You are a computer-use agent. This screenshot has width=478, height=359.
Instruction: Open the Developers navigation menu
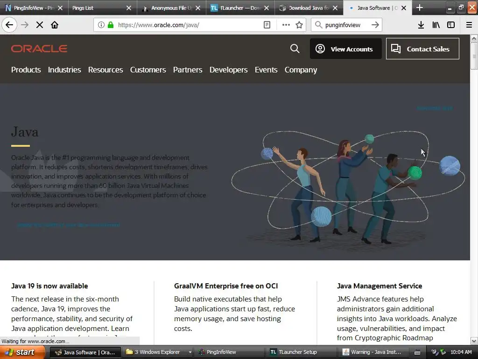coord(228,70)
